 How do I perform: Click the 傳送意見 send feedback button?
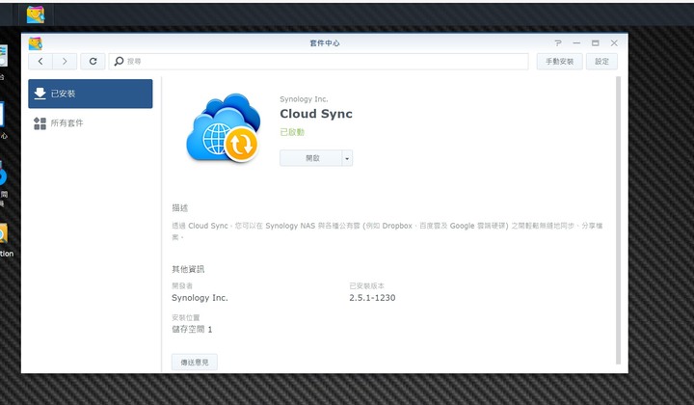pos(195,362)
